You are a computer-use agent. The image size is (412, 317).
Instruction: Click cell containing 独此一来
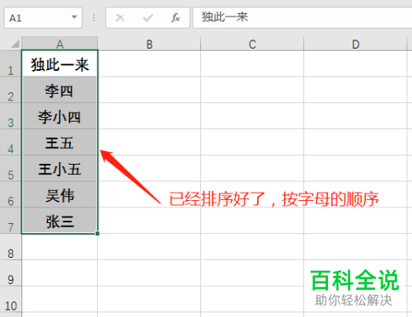coord(59,63)
